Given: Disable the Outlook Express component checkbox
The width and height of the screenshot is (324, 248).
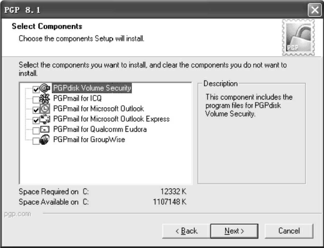Looking at the screenshot, I should [36, 120].
